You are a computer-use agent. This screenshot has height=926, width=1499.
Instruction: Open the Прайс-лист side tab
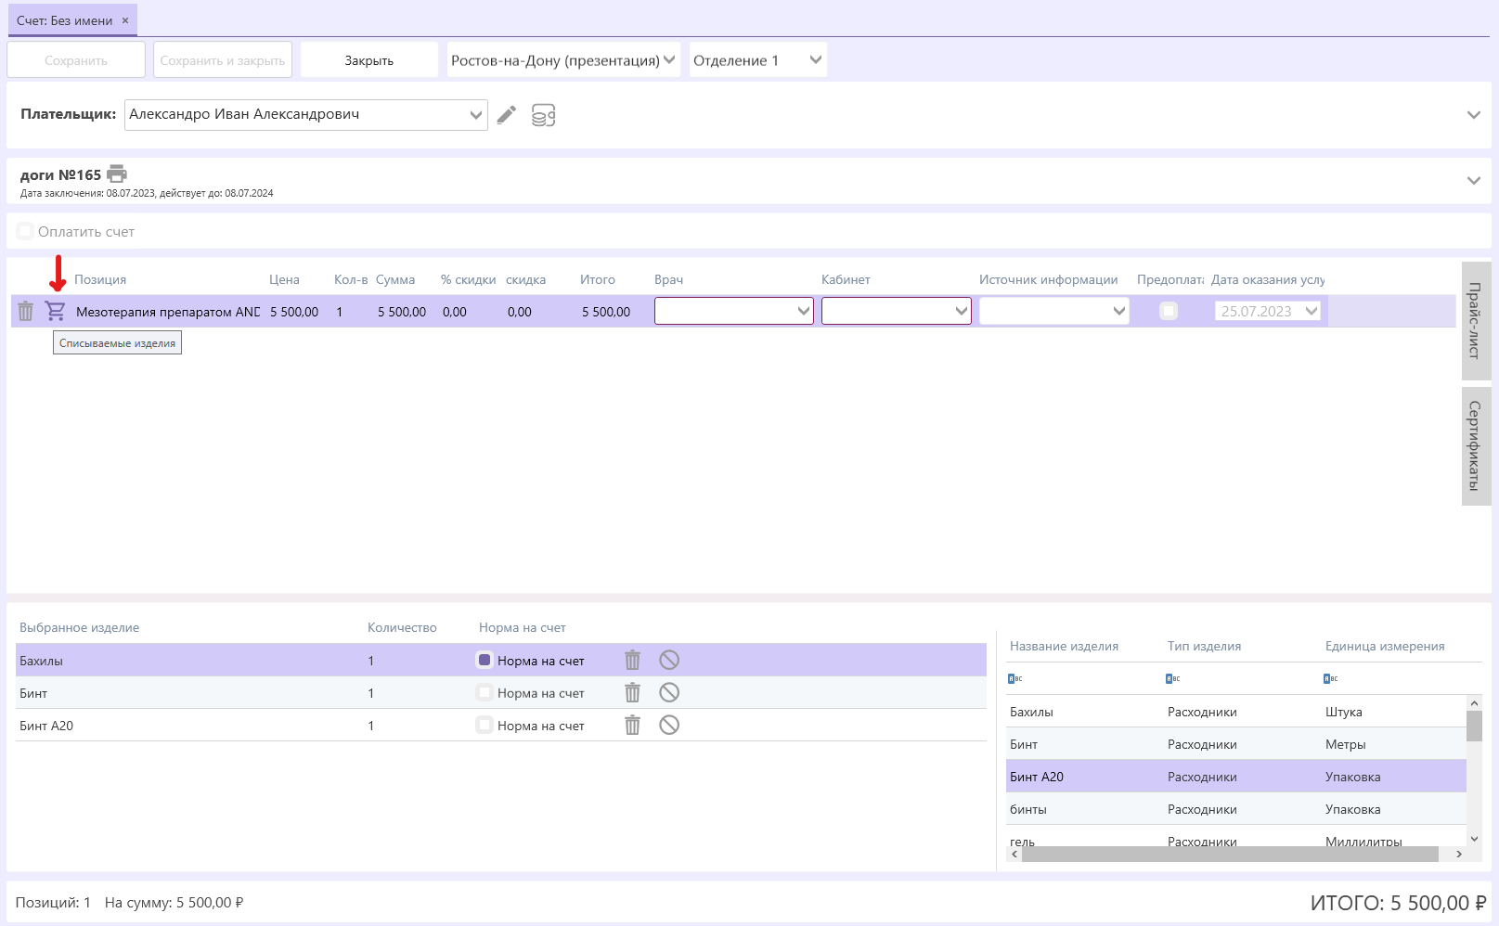(x=1476, y=320)
